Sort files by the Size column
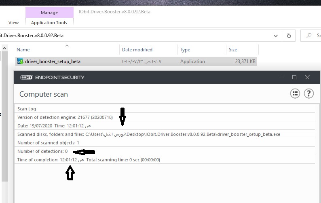Image resolution: width=321 pixels, height=203 pixels. point(233,50)
